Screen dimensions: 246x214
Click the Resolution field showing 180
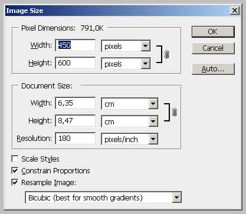(x=76, y=139)
